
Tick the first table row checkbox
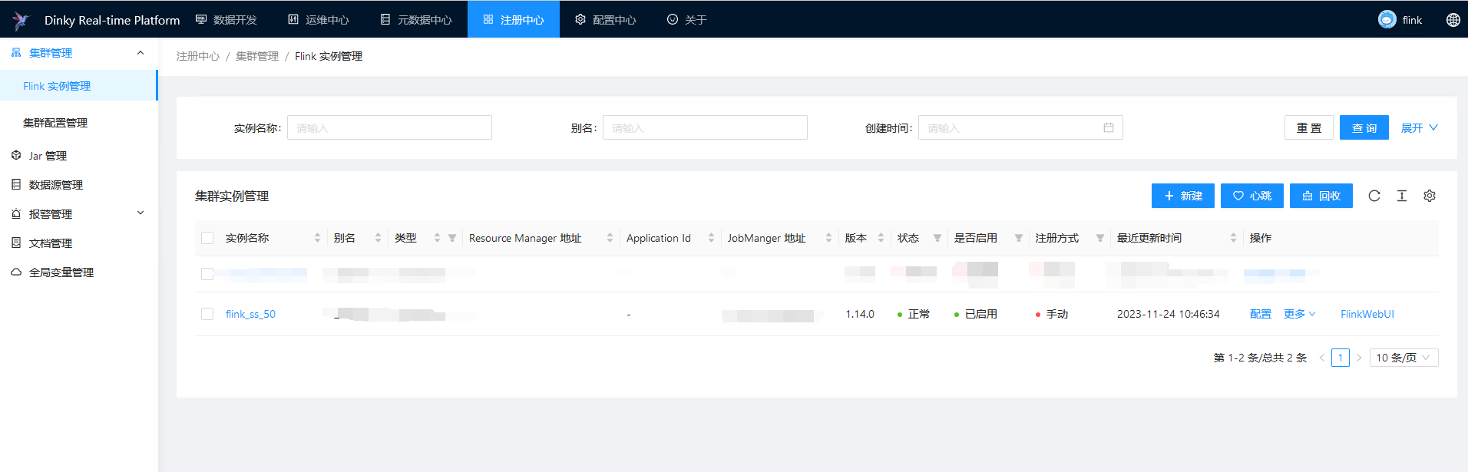point(207,273)
